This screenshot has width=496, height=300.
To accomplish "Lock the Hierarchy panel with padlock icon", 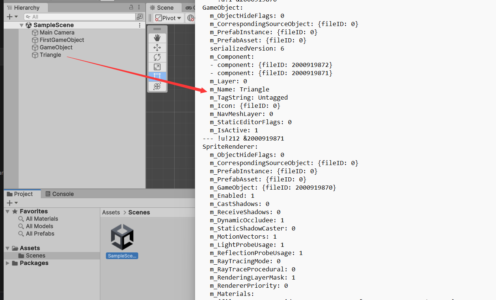I will point(131,7).
